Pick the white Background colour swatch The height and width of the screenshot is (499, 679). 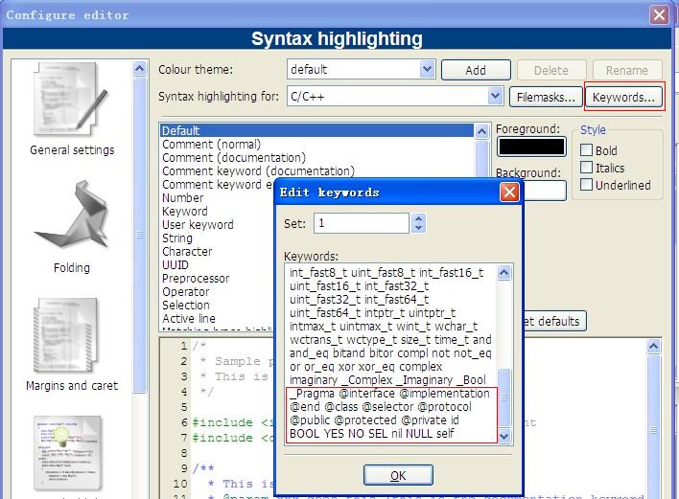[x=545, y=191]
